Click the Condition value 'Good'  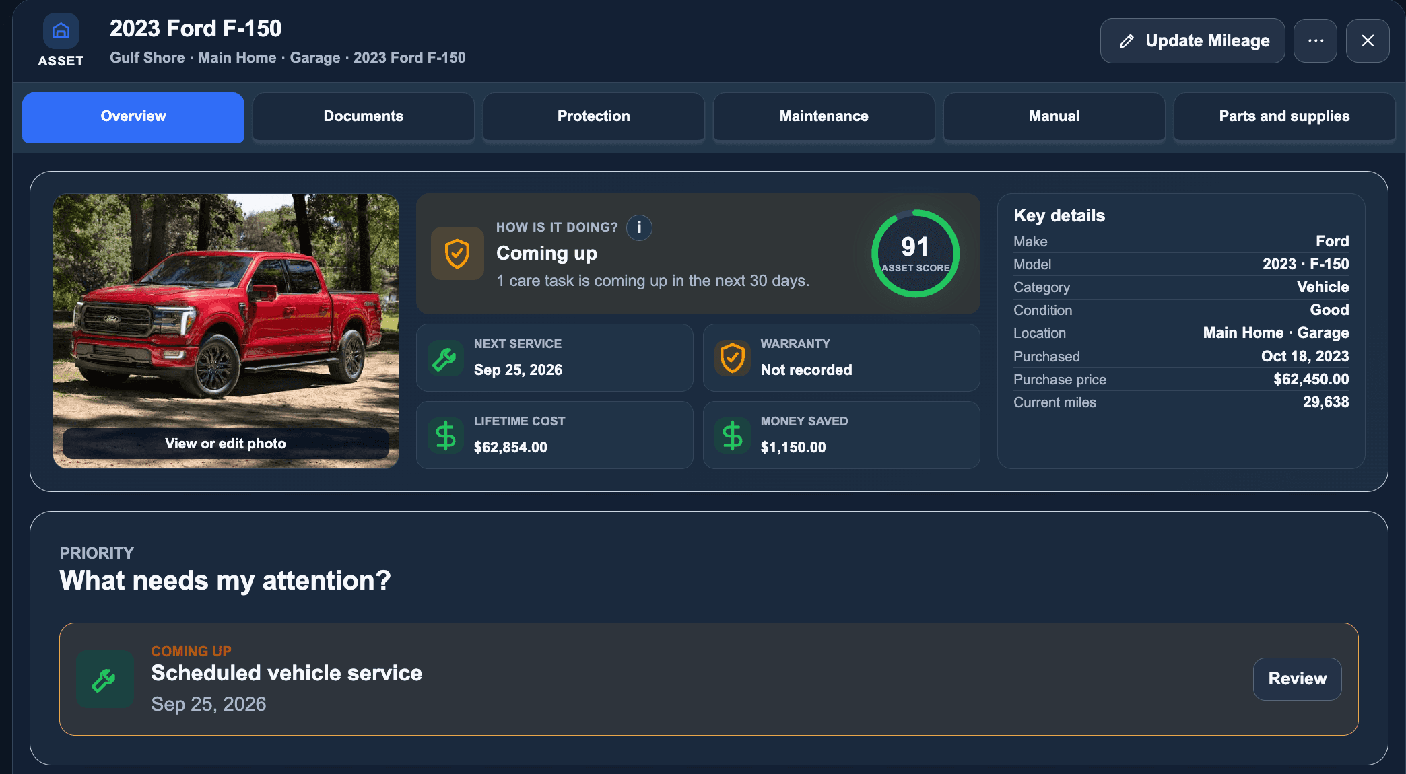[1329, 310]
